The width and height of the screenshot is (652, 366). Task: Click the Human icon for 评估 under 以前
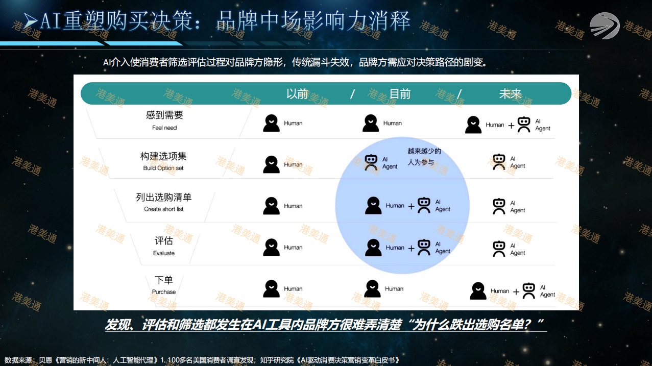pos(272,247)
